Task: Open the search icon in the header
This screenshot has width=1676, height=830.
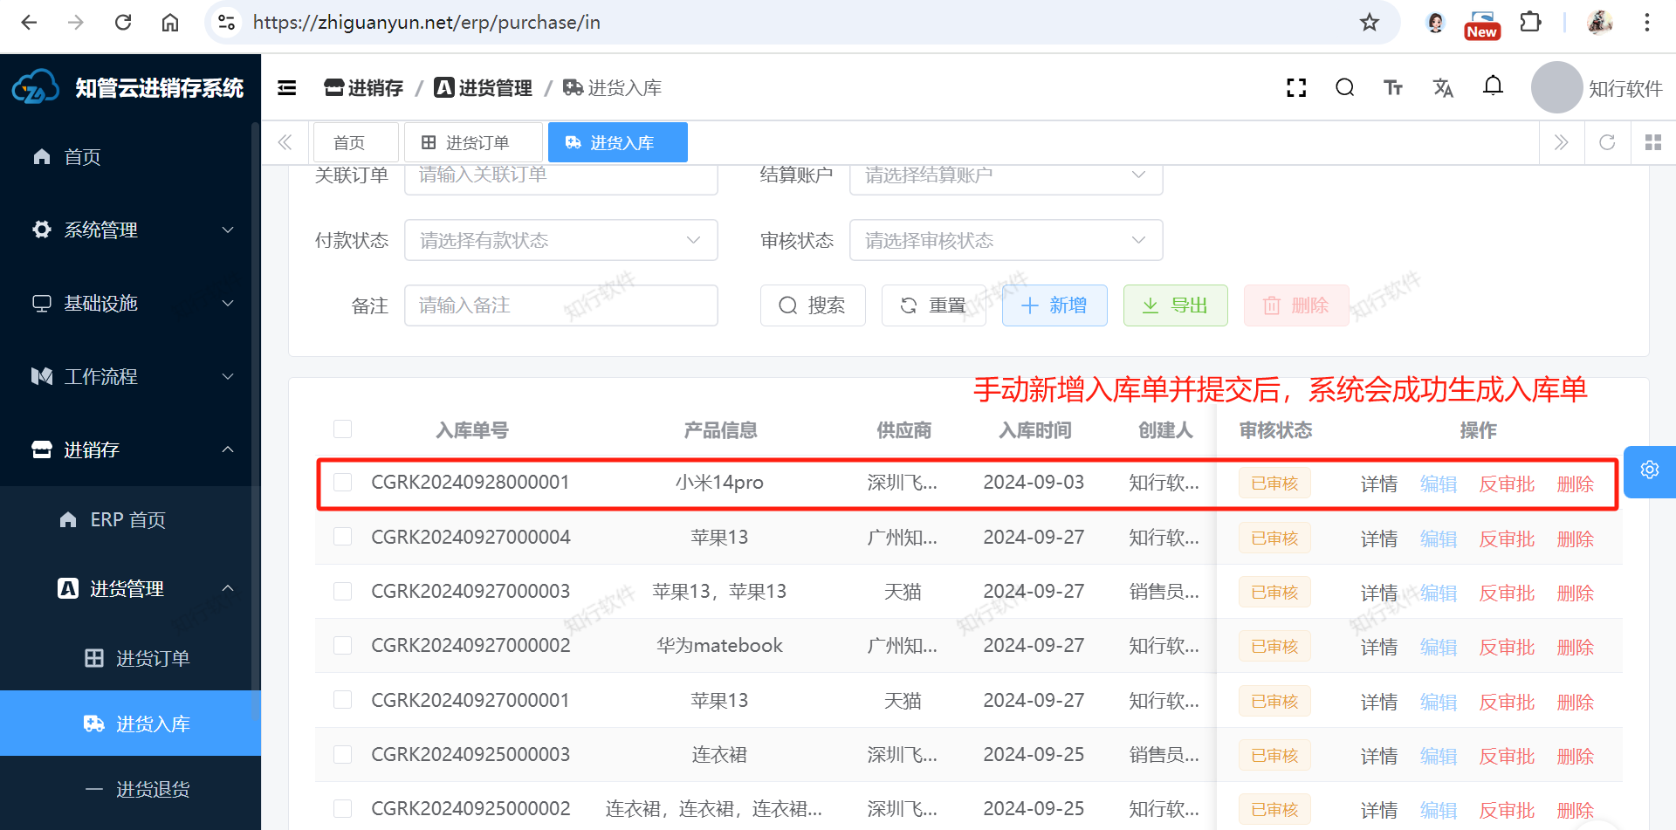Action: pyautogui.click(x=1344, y=88)
